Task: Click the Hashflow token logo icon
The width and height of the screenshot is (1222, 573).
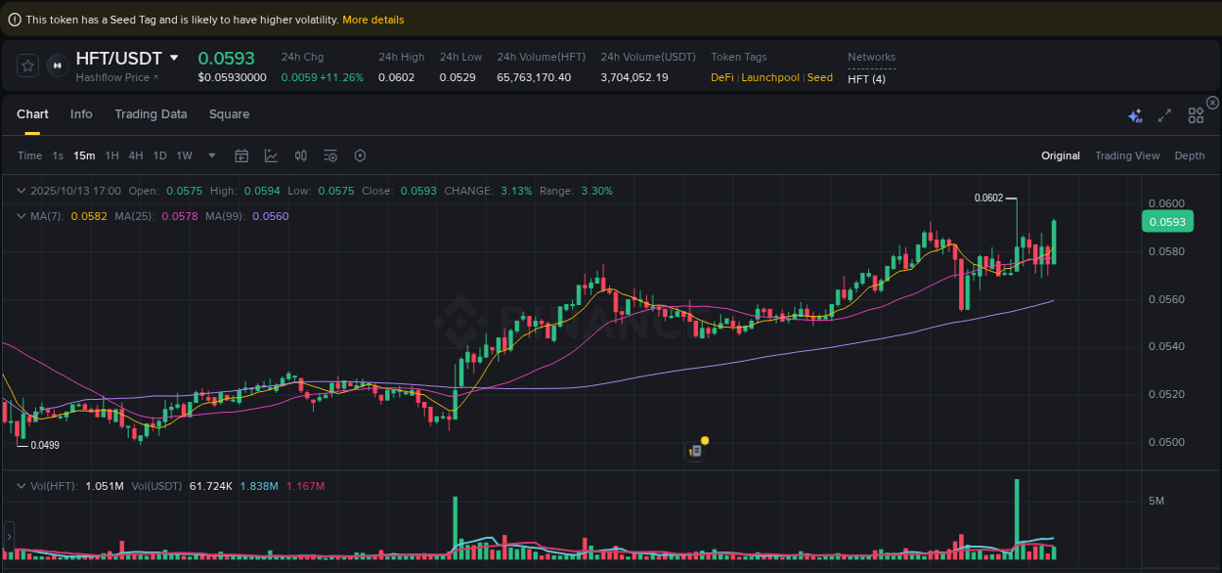Action: 57,66
